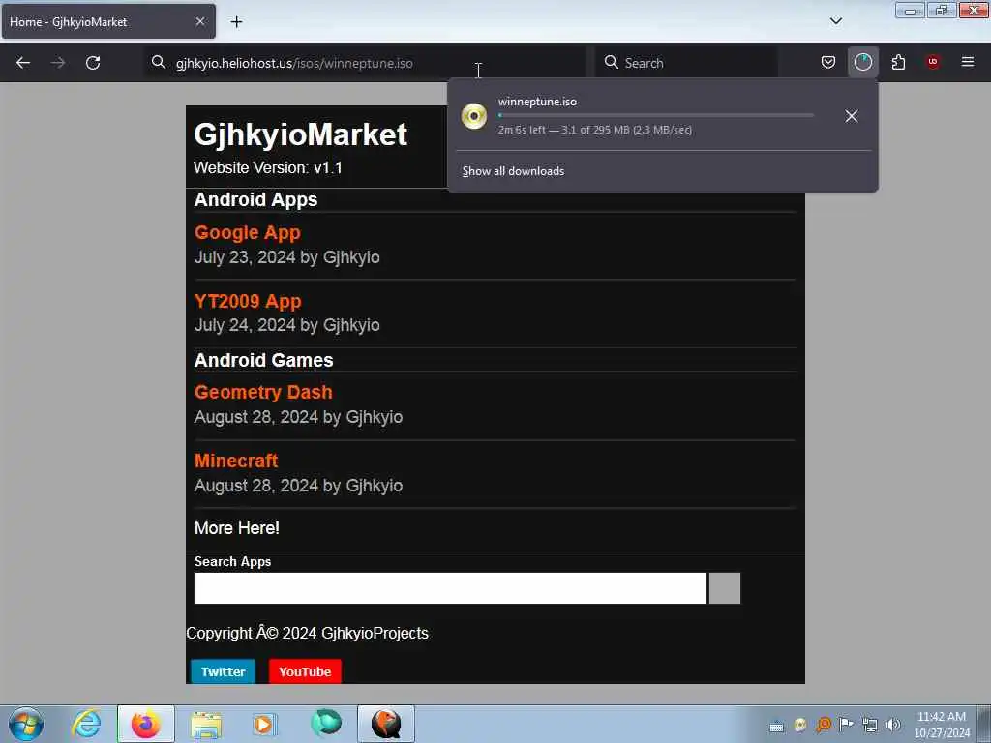Open the YouTube button

point(305,671)
